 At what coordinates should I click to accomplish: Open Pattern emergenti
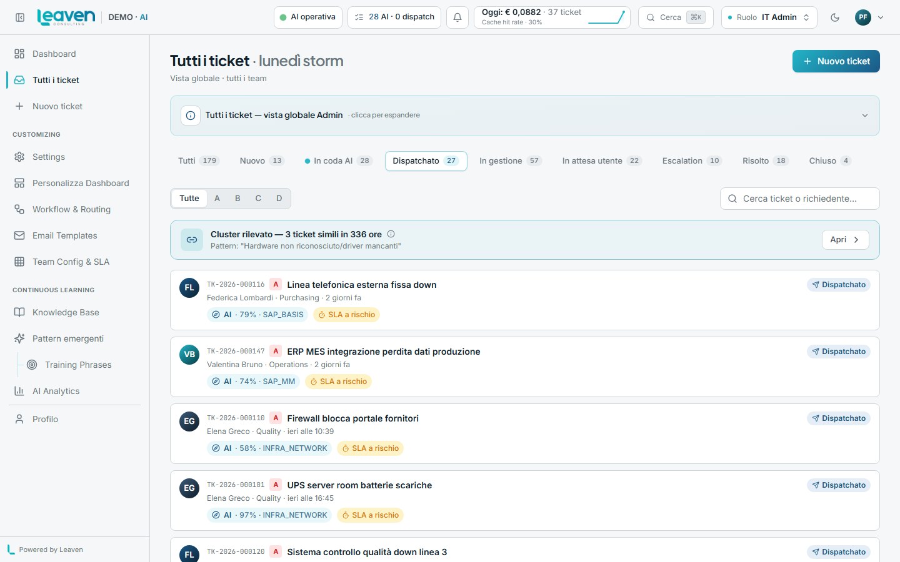[x=75, y=338]
